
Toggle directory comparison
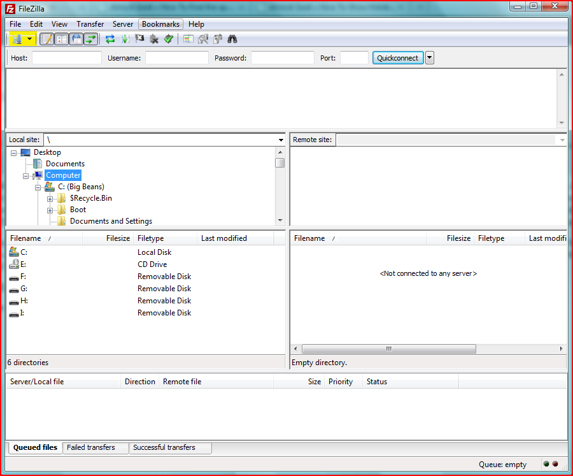[x=203, y=39]
